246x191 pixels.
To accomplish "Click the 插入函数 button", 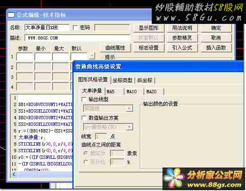I will pos(216,47).
